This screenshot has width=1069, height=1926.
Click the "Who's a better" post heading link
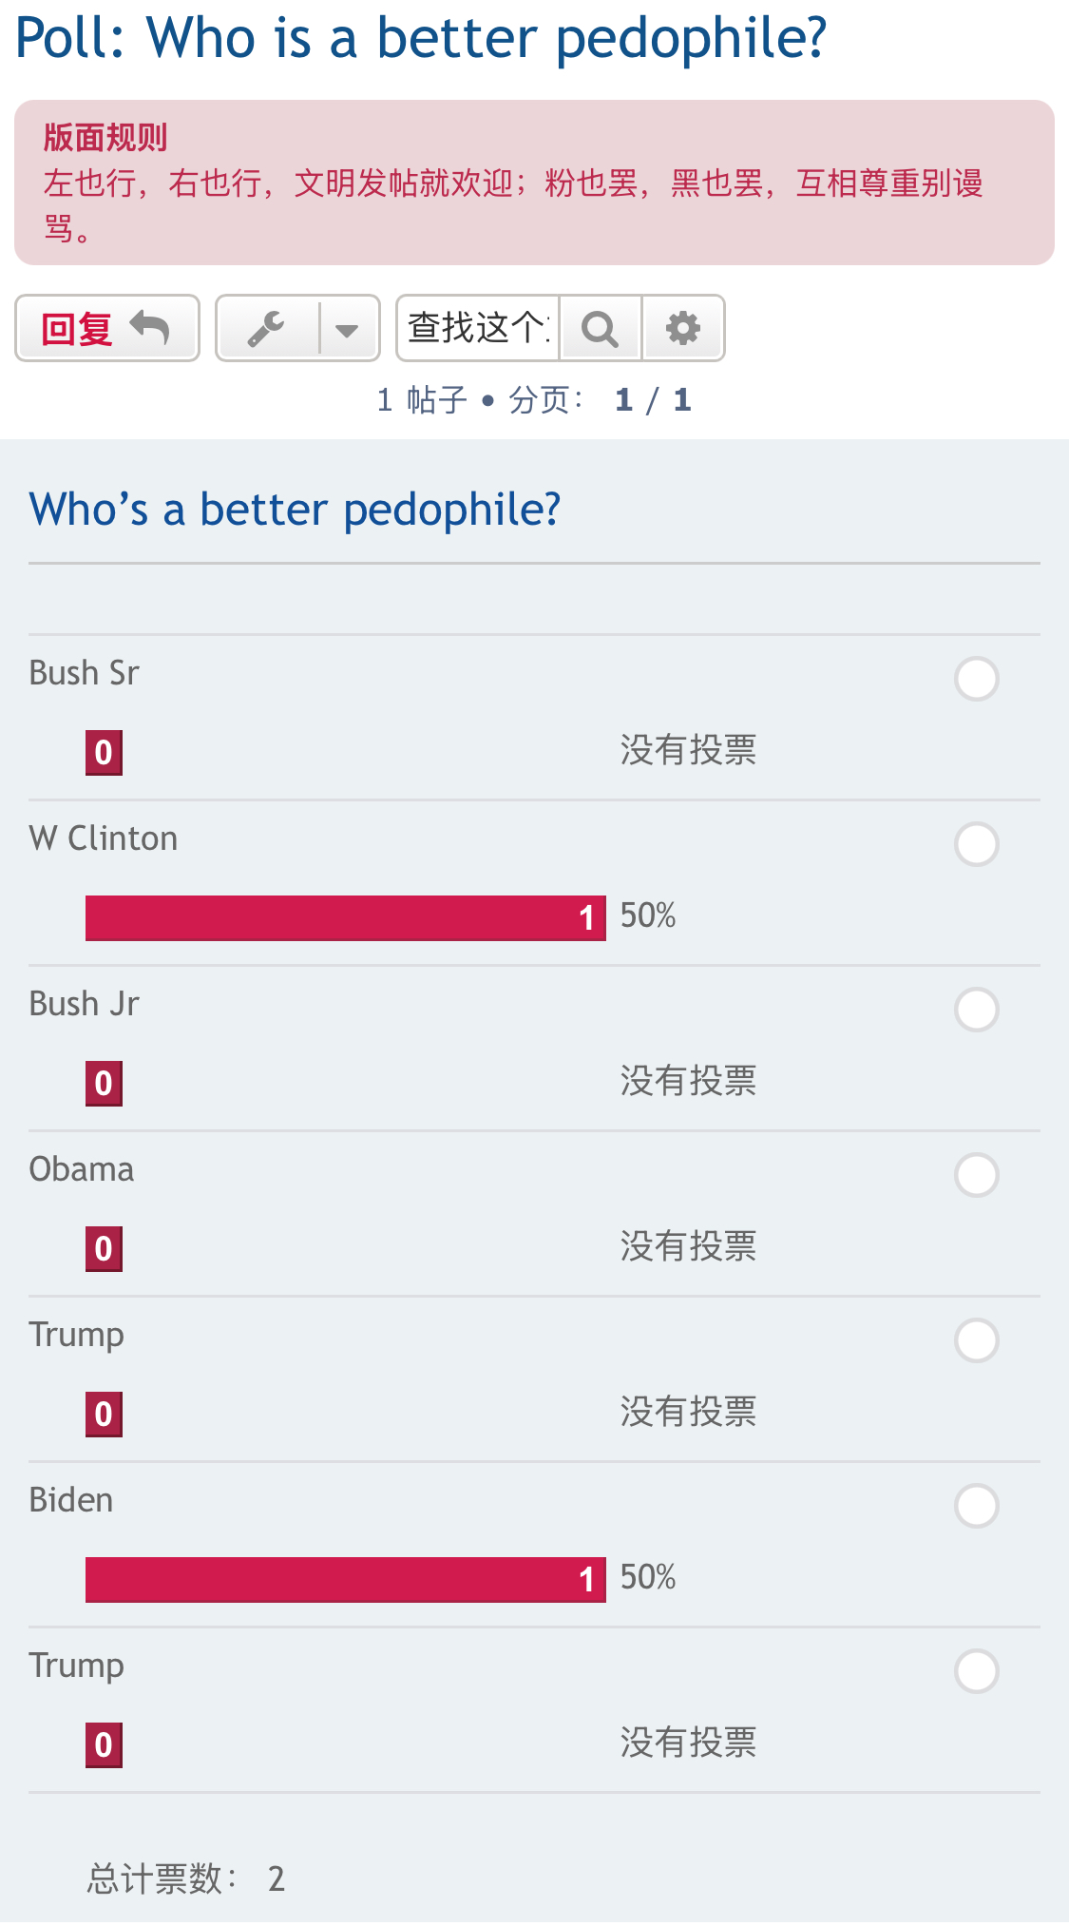point(295,510)
